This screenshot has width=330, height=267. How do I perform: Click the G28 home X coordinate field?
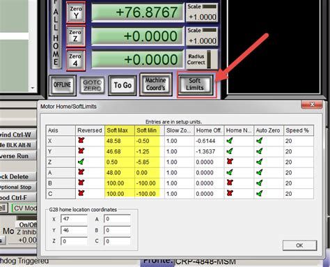click(x=74, y=219)
